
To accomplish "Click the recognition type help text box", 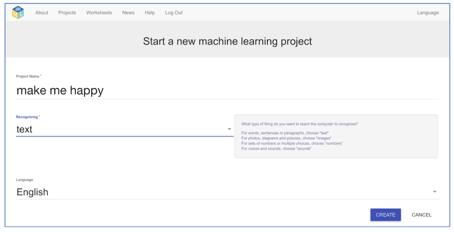I will 336,136.
